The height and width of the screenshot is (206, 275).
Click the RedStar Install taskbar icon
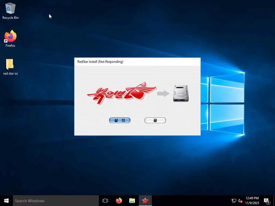click(x=145, y=201)
